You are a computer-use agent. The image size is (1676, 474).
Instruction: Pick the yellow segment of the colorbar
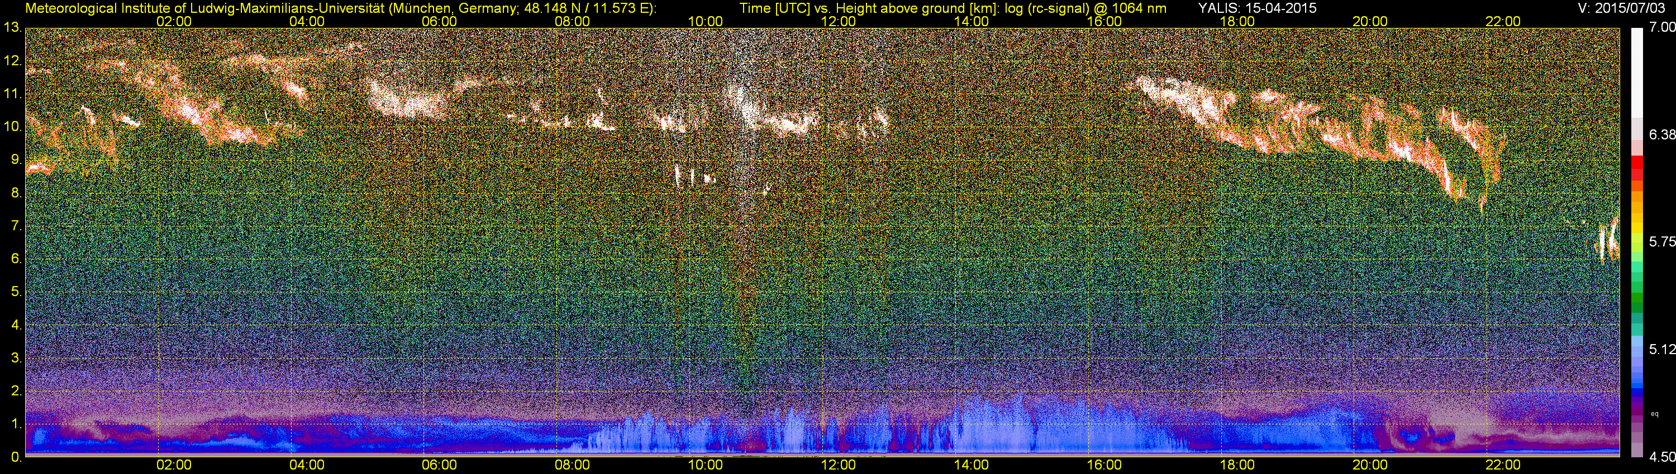[x=1637, y=229]
